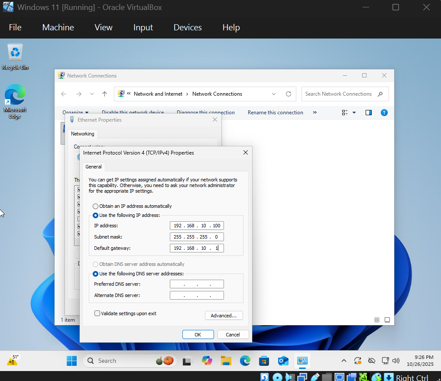Show the preview pane icon in the toolbar

pyautogui.click(x=368, y=113)
